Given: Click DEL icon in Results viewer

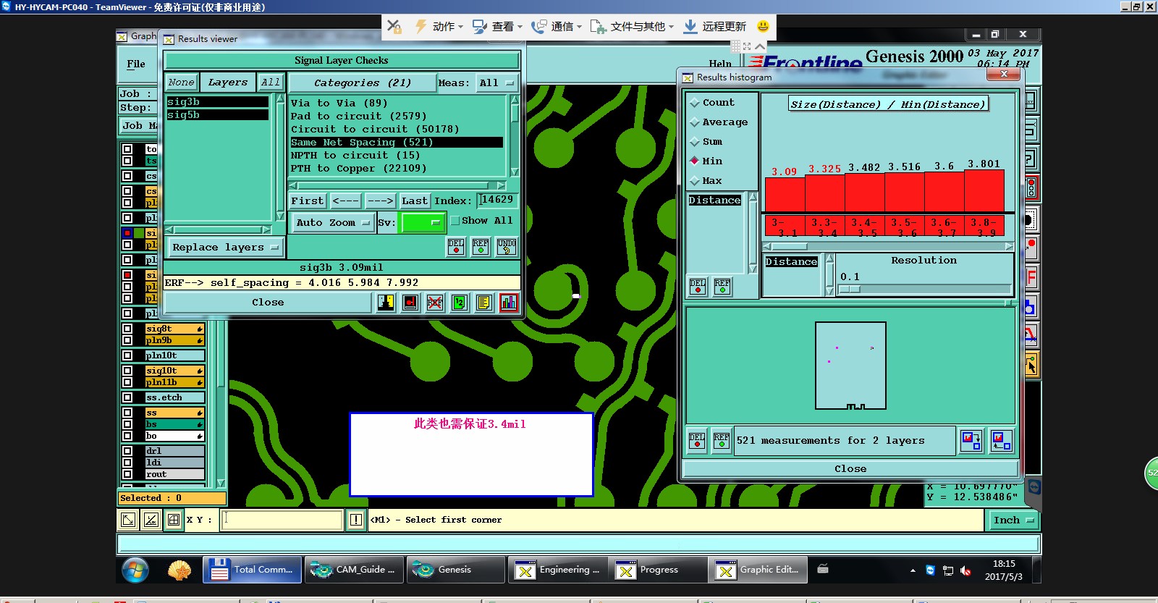Looking at the screenshot, I should point(456,247).
